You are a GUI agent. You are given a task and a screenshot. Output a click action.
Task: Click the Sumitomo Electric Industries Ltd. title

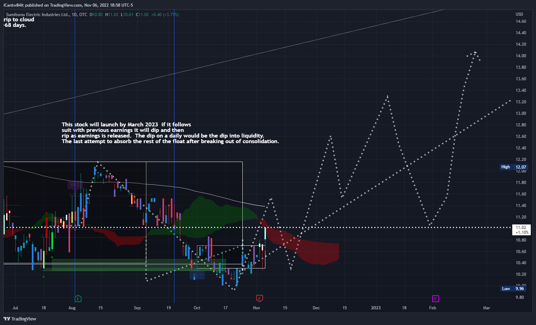pos(38,15)
